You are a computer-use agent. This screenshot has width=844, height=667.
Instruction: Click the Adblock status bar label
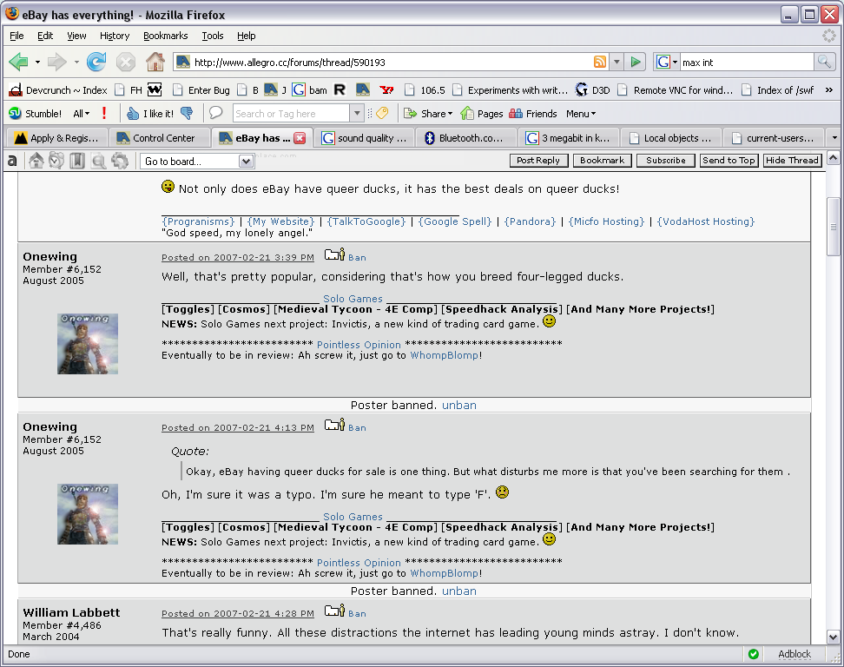[x=794, y=654]
